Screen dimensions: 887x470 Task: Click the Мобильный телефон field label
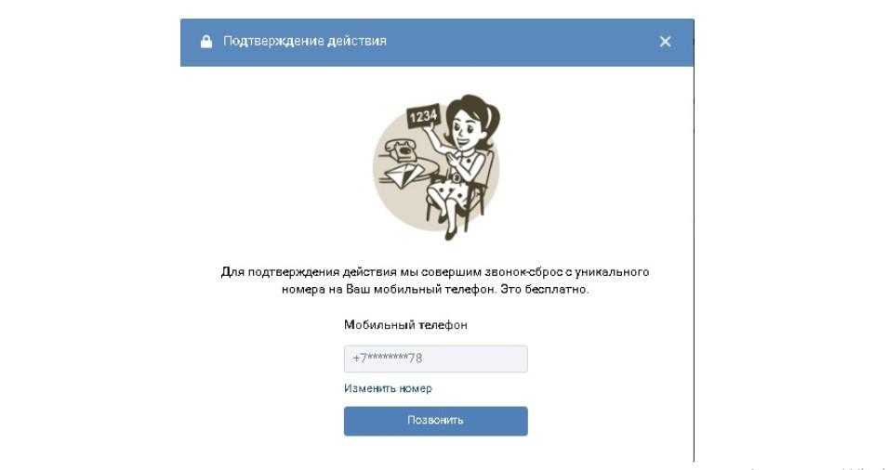(405, 325)
